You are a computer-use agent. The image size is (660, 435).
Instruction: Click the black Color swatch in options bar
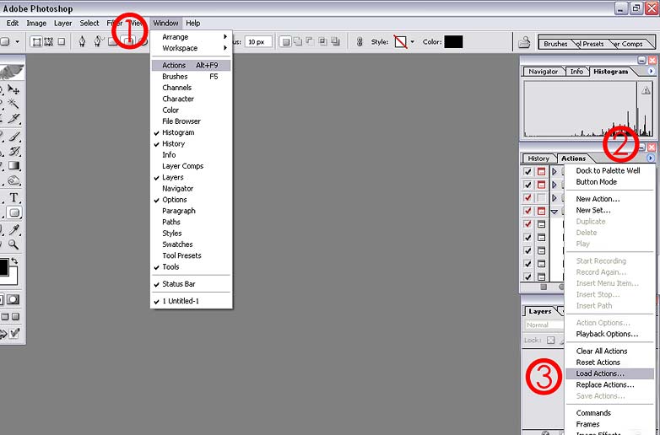pos(454,41)
